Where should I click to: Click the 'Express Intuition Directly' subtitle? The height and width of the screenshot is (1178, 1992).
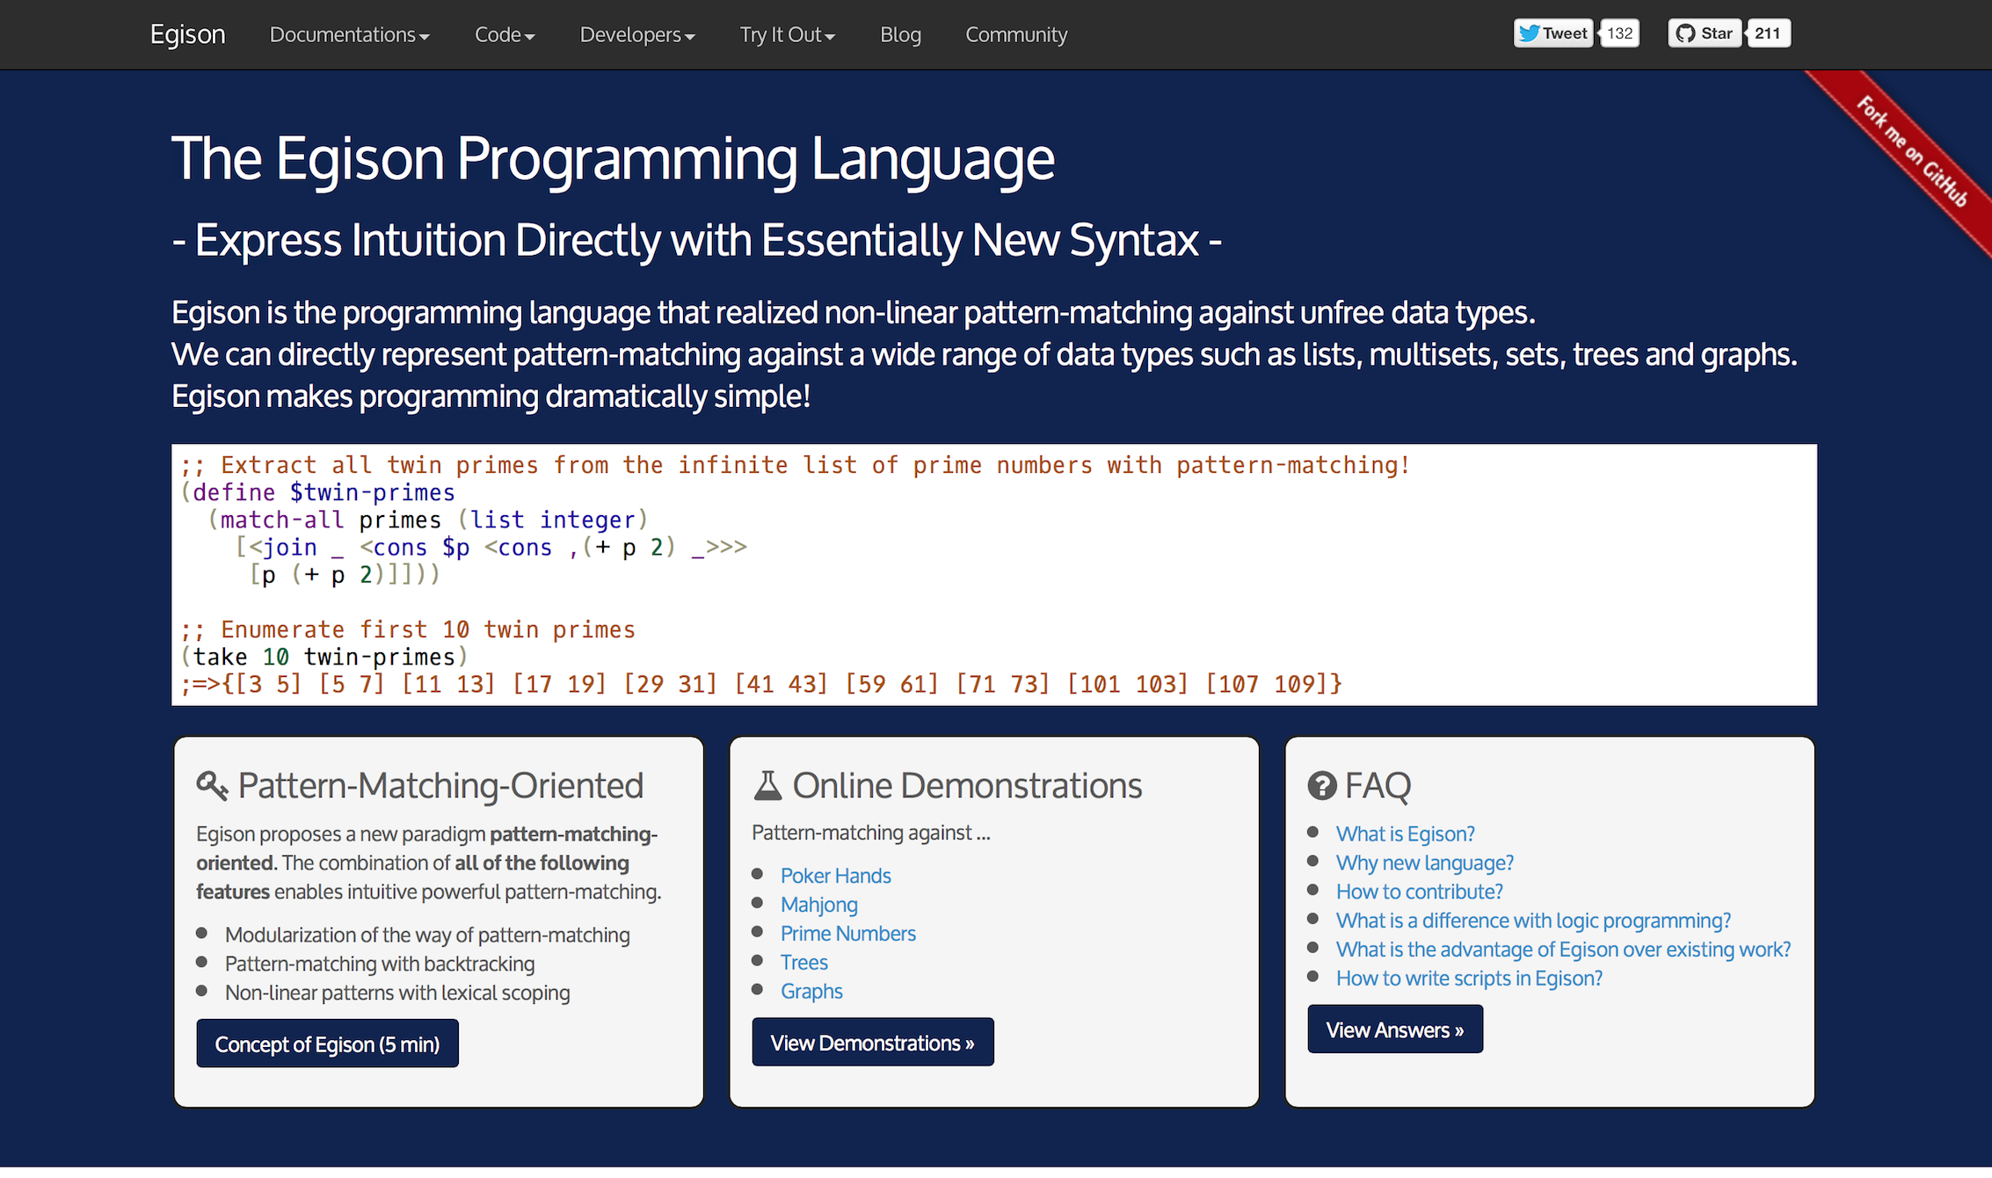pos(696,240)
